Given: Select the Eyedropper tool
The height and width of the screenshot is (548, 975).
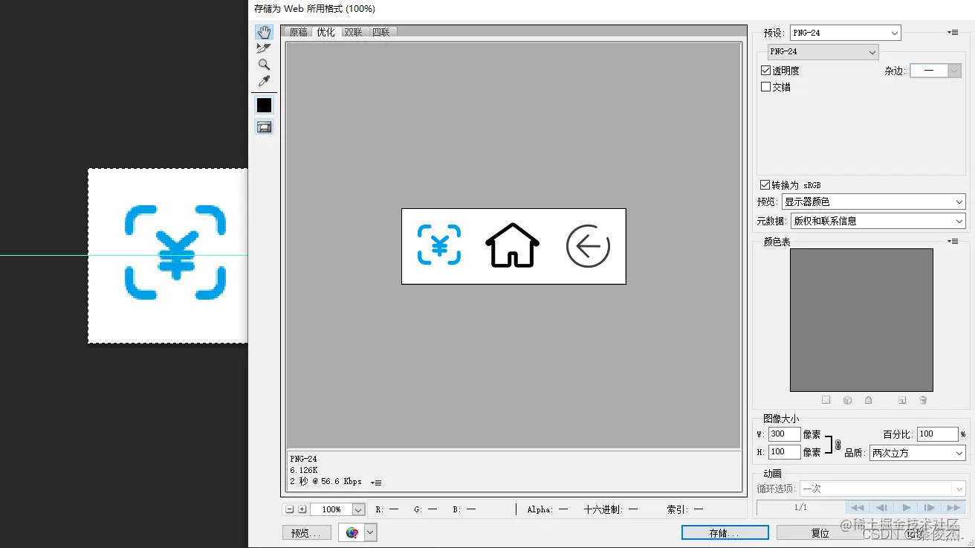Looking at the screenshot, I should 264,81.
